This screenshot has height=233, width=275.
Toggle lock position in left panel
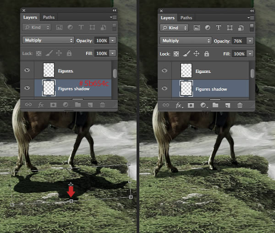tap(59, 53)
